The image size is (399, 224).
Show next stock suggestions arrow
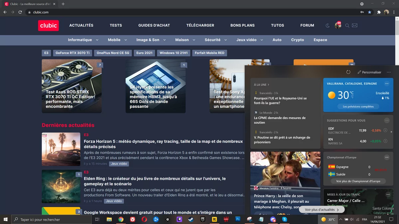click(x=391, y=132)
